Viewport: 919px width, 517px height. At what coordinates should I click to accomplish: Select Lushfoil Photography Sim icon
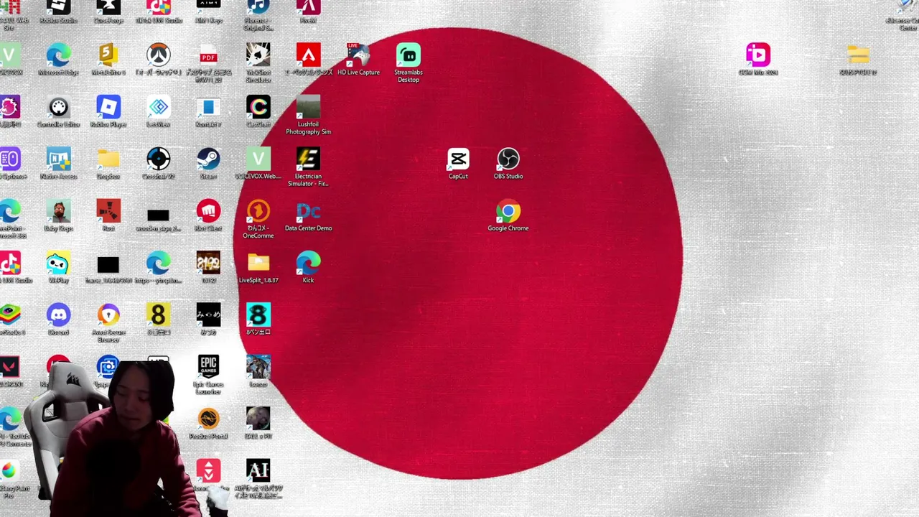coord(308,107)
